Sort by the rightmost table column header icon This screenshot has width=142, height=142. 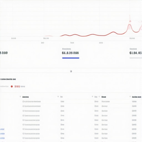130,97
